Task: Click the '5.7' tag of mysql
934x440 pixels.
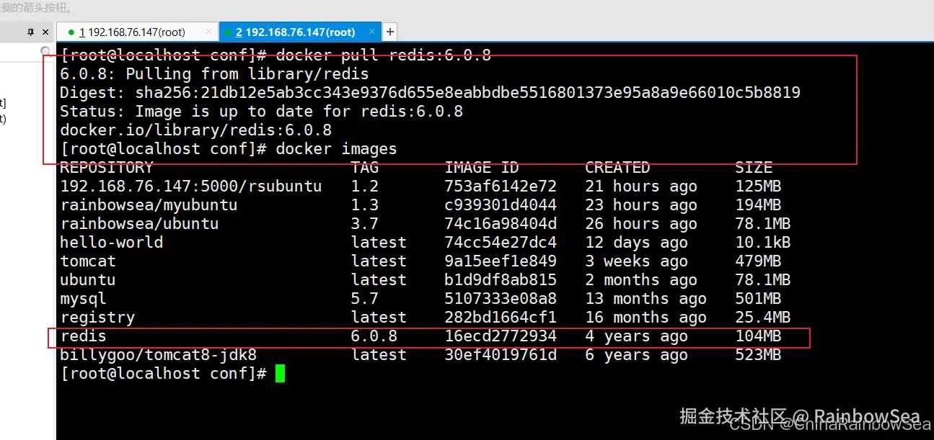Action: [x=365, y=298]
